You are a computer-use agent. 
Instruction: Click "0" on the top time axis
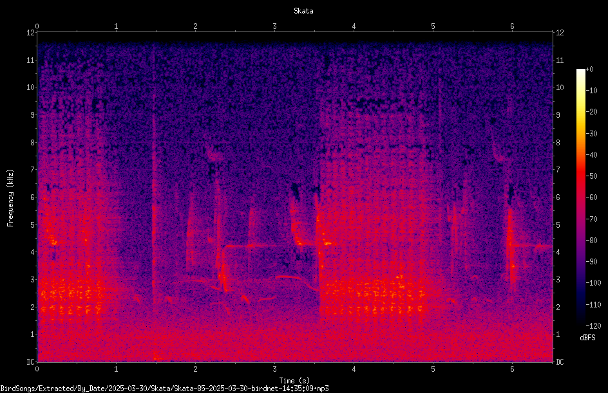pos(37,26)
